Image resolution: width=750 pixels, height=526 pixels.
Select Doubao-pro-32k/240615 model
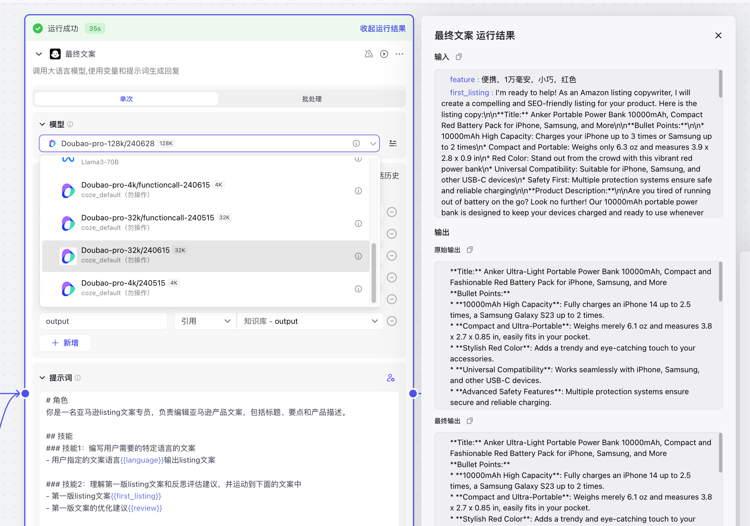point(206,256)
